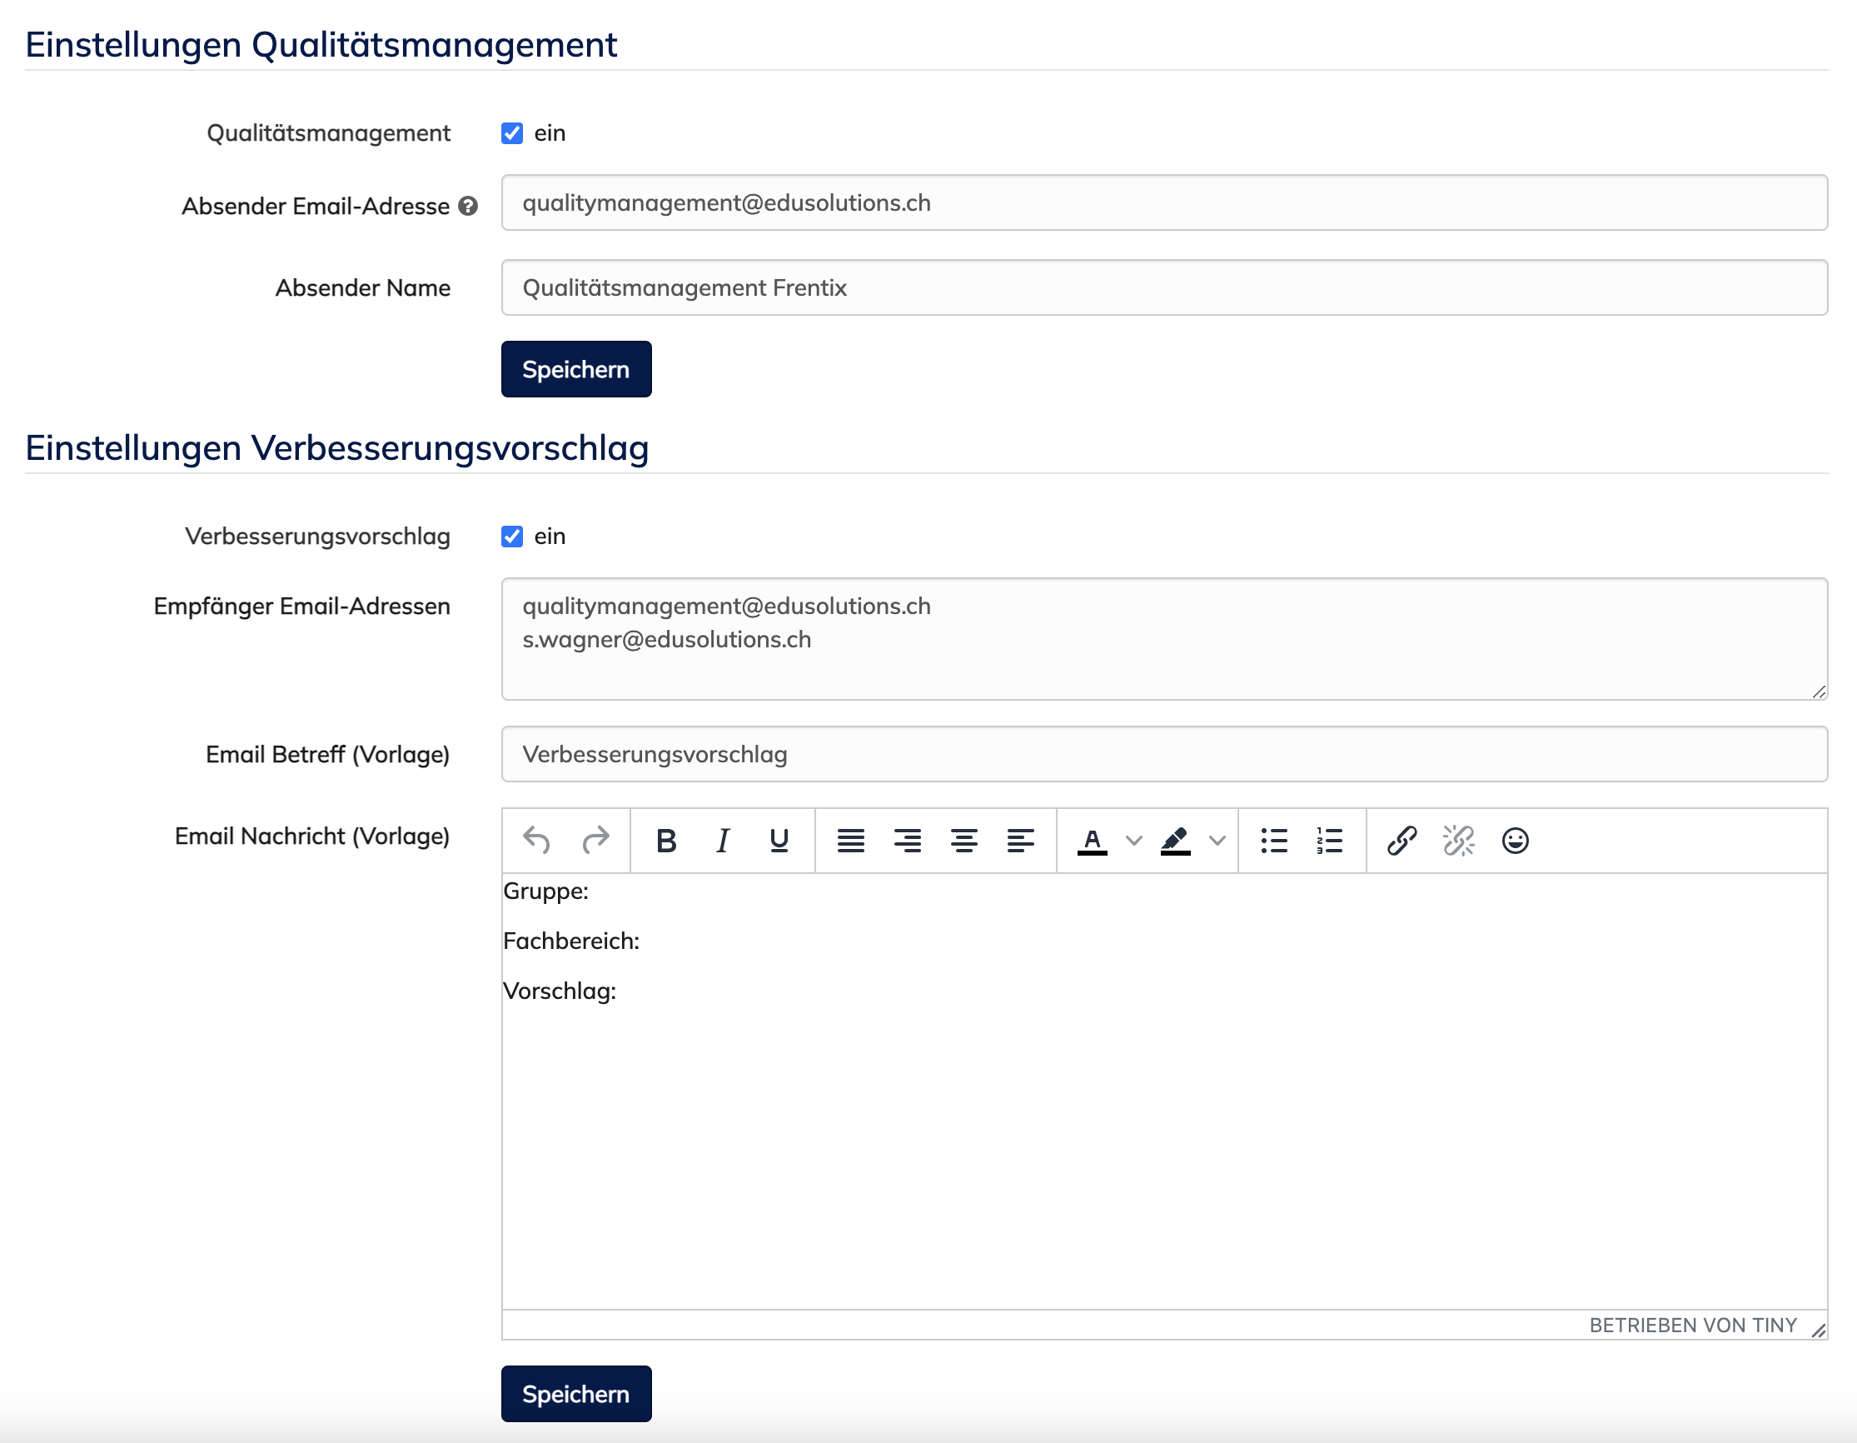Apply right alignment in editor
Viewport: 1857px width, 1443px height.
907,841
